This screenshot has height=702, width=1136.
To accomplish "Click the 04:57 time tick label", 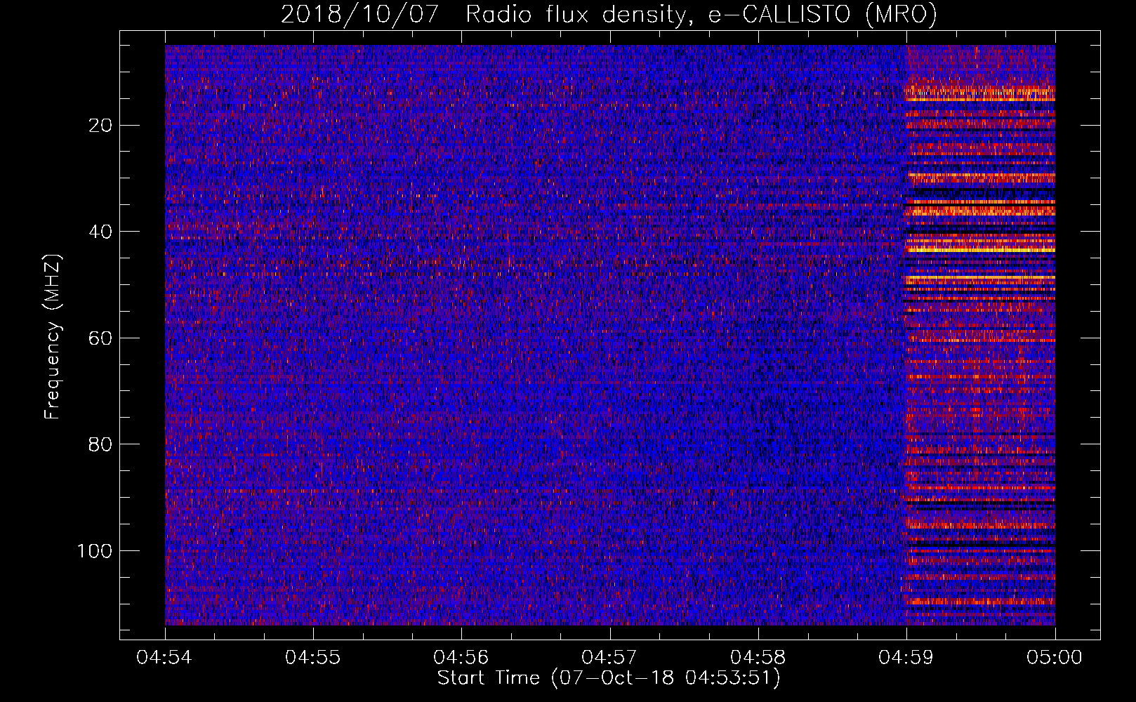I will click(610, 657).
